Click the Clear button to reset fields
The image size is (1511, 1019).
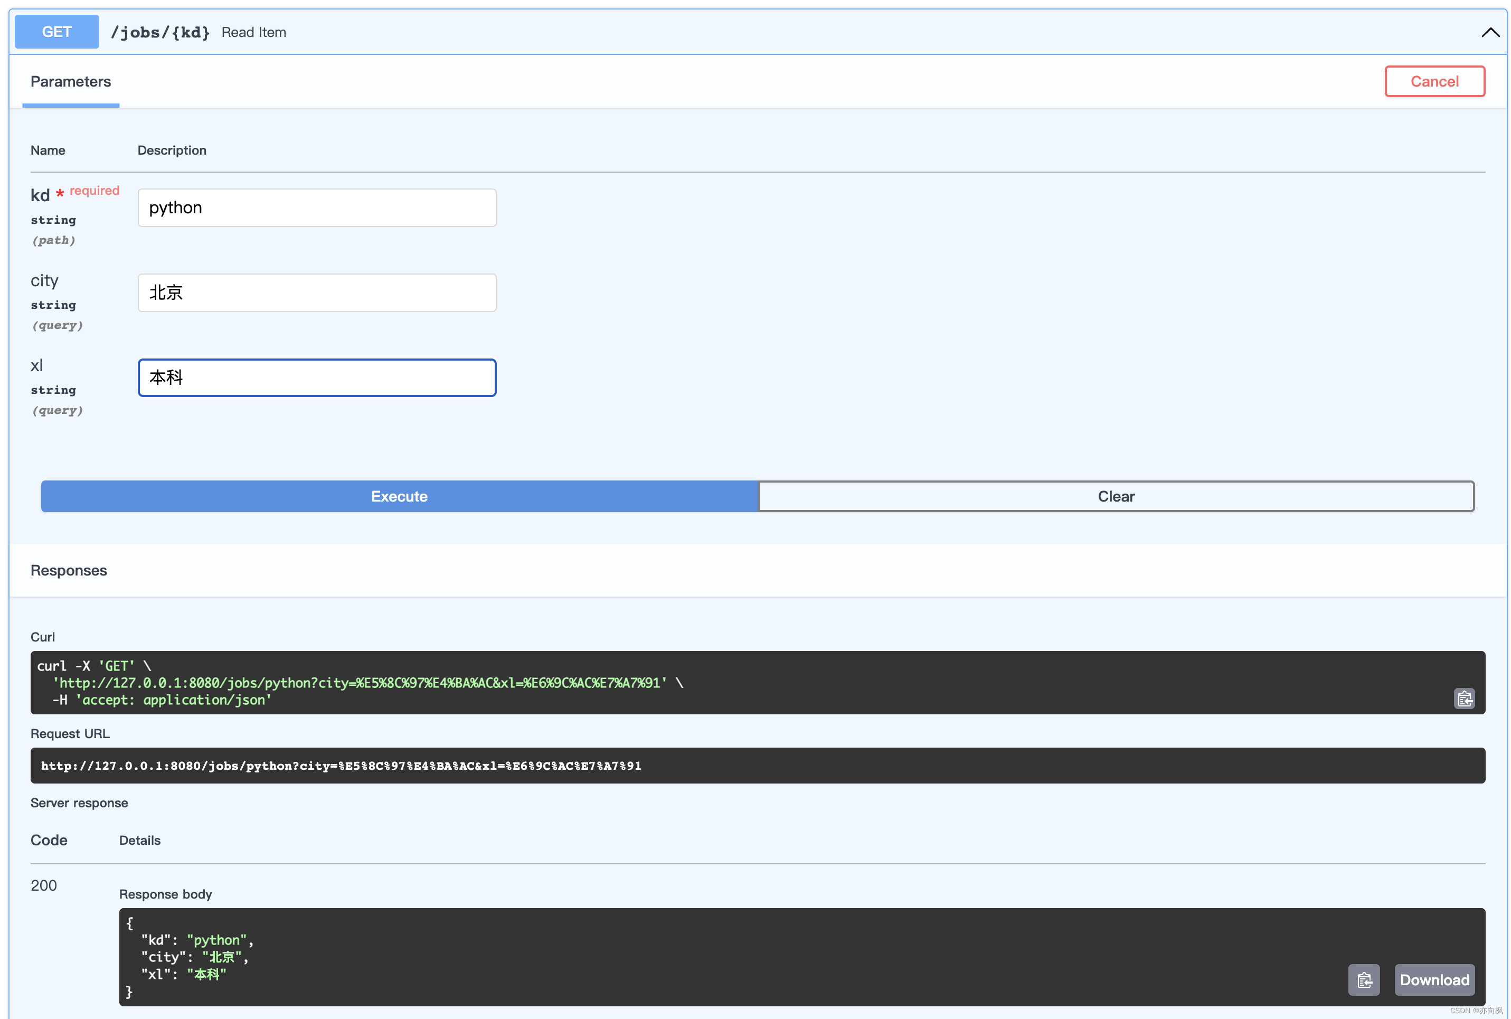pos(1117,496)
